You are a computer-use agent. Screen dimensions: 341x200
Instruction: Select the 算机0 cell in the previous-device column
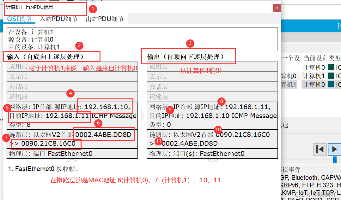click(x=289, y=76)
